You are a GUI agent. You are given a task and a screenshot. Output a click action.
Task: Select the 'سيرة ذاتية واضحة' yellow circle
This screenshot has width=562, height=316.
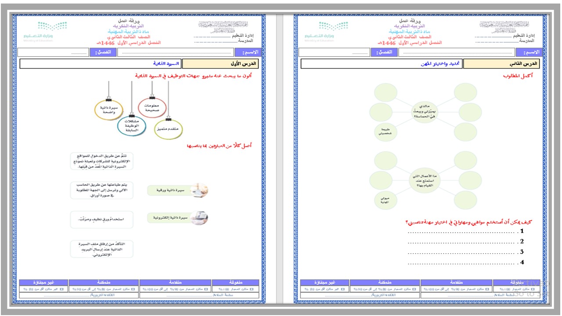point(109,110)
